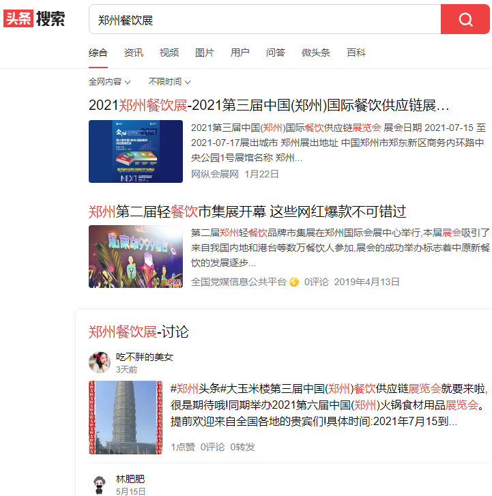The width and height of the screenshot is (492, 496).
Task: Open the 头条搜索 logo homepage
Action: (x=34, y=18)
